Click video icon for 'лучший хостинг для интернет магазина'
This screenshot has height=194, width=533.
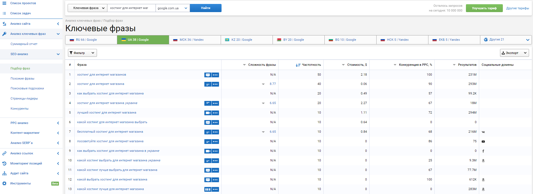[x=208, y=113]
